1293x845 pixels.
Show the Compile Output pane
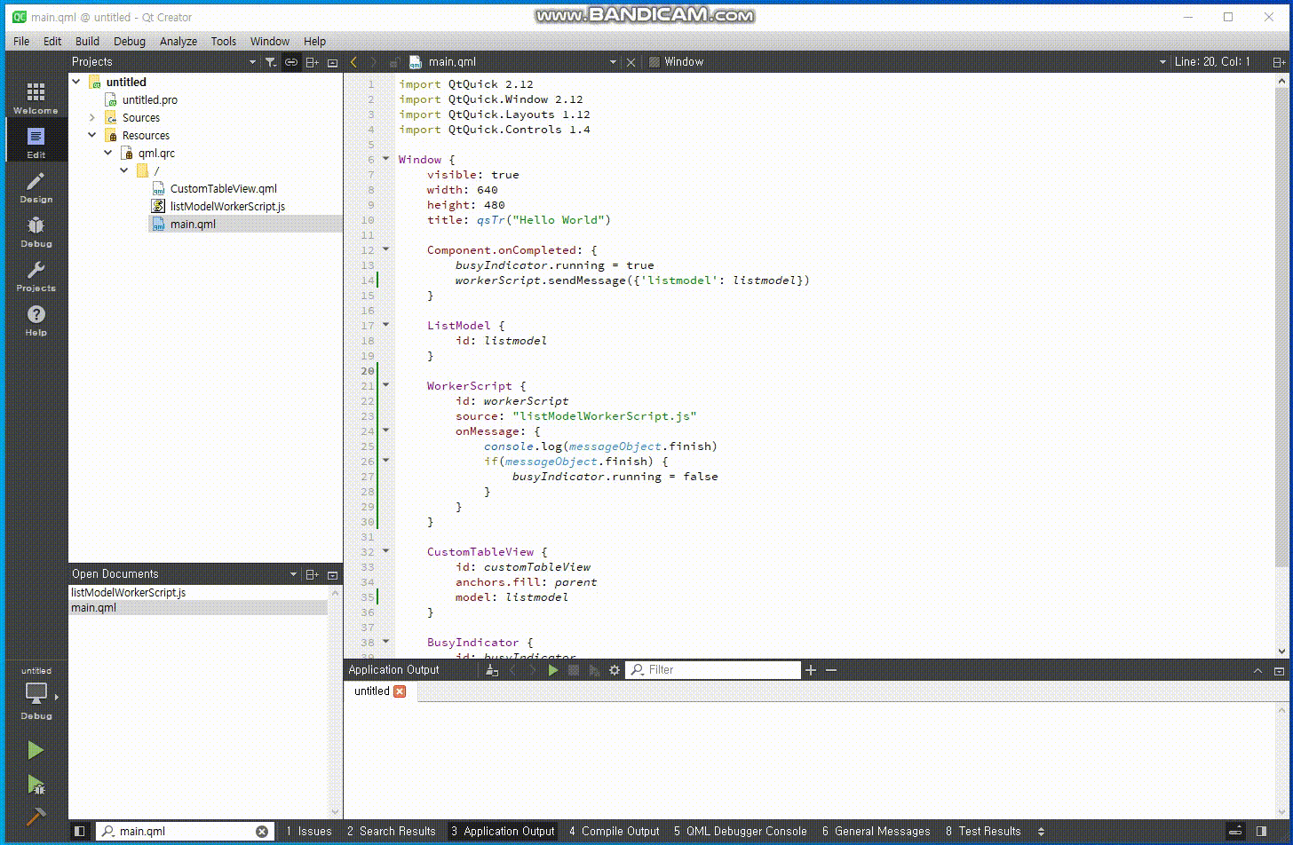615,832
